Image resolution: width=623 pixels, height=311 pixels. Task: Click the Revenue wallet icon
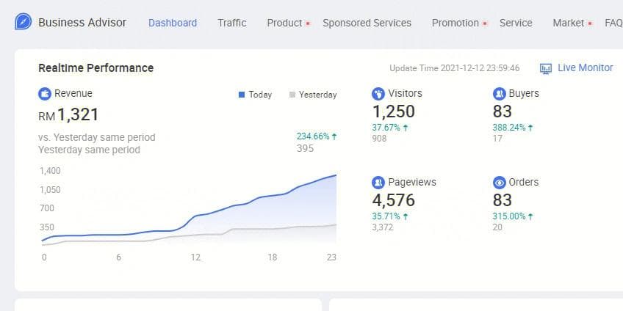tap(45, 94)
